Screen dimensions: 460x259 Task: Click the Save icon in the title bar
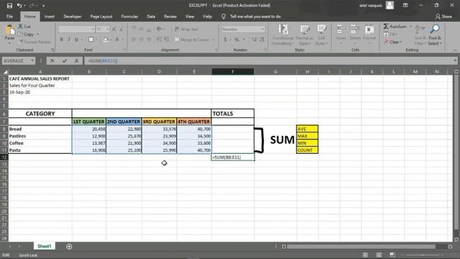tap(9, 6)
